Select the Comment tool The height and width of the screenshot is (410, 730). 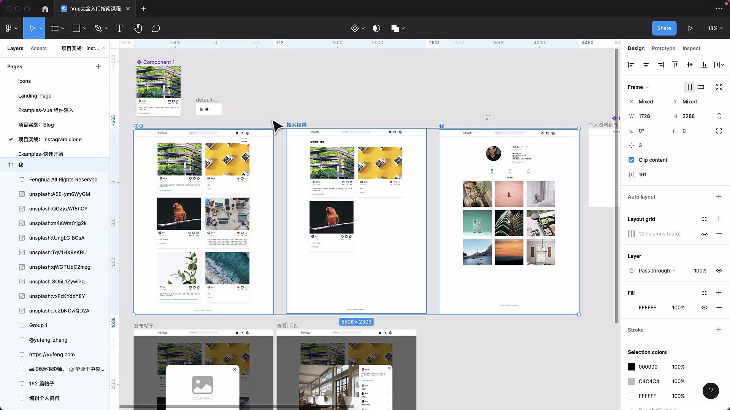(156, 28)
